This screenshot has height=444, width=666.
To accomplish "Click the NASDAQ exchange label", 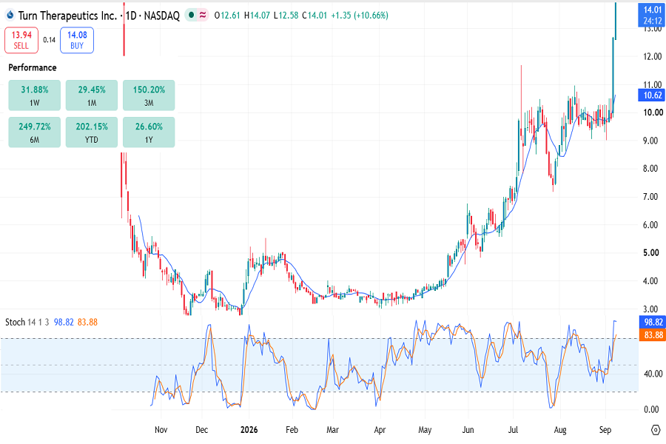I will 162,16.
